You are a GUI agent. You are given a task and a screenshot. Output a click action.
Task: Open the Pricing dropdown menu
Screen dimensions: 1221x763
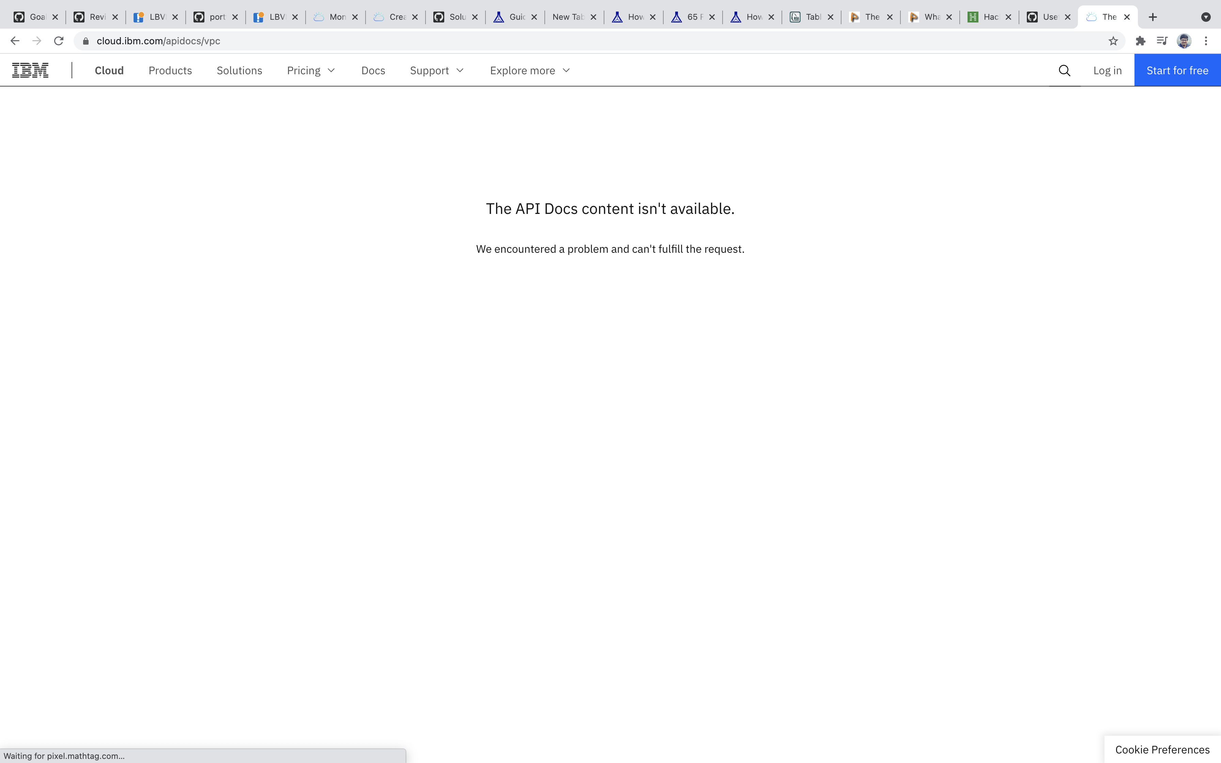coord(310,71)
